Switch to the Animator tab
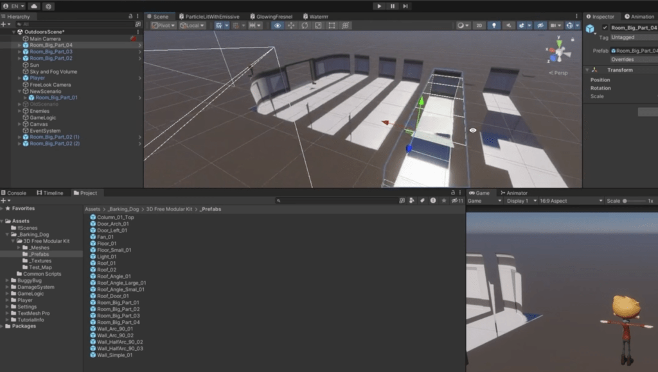 [513, 193]
